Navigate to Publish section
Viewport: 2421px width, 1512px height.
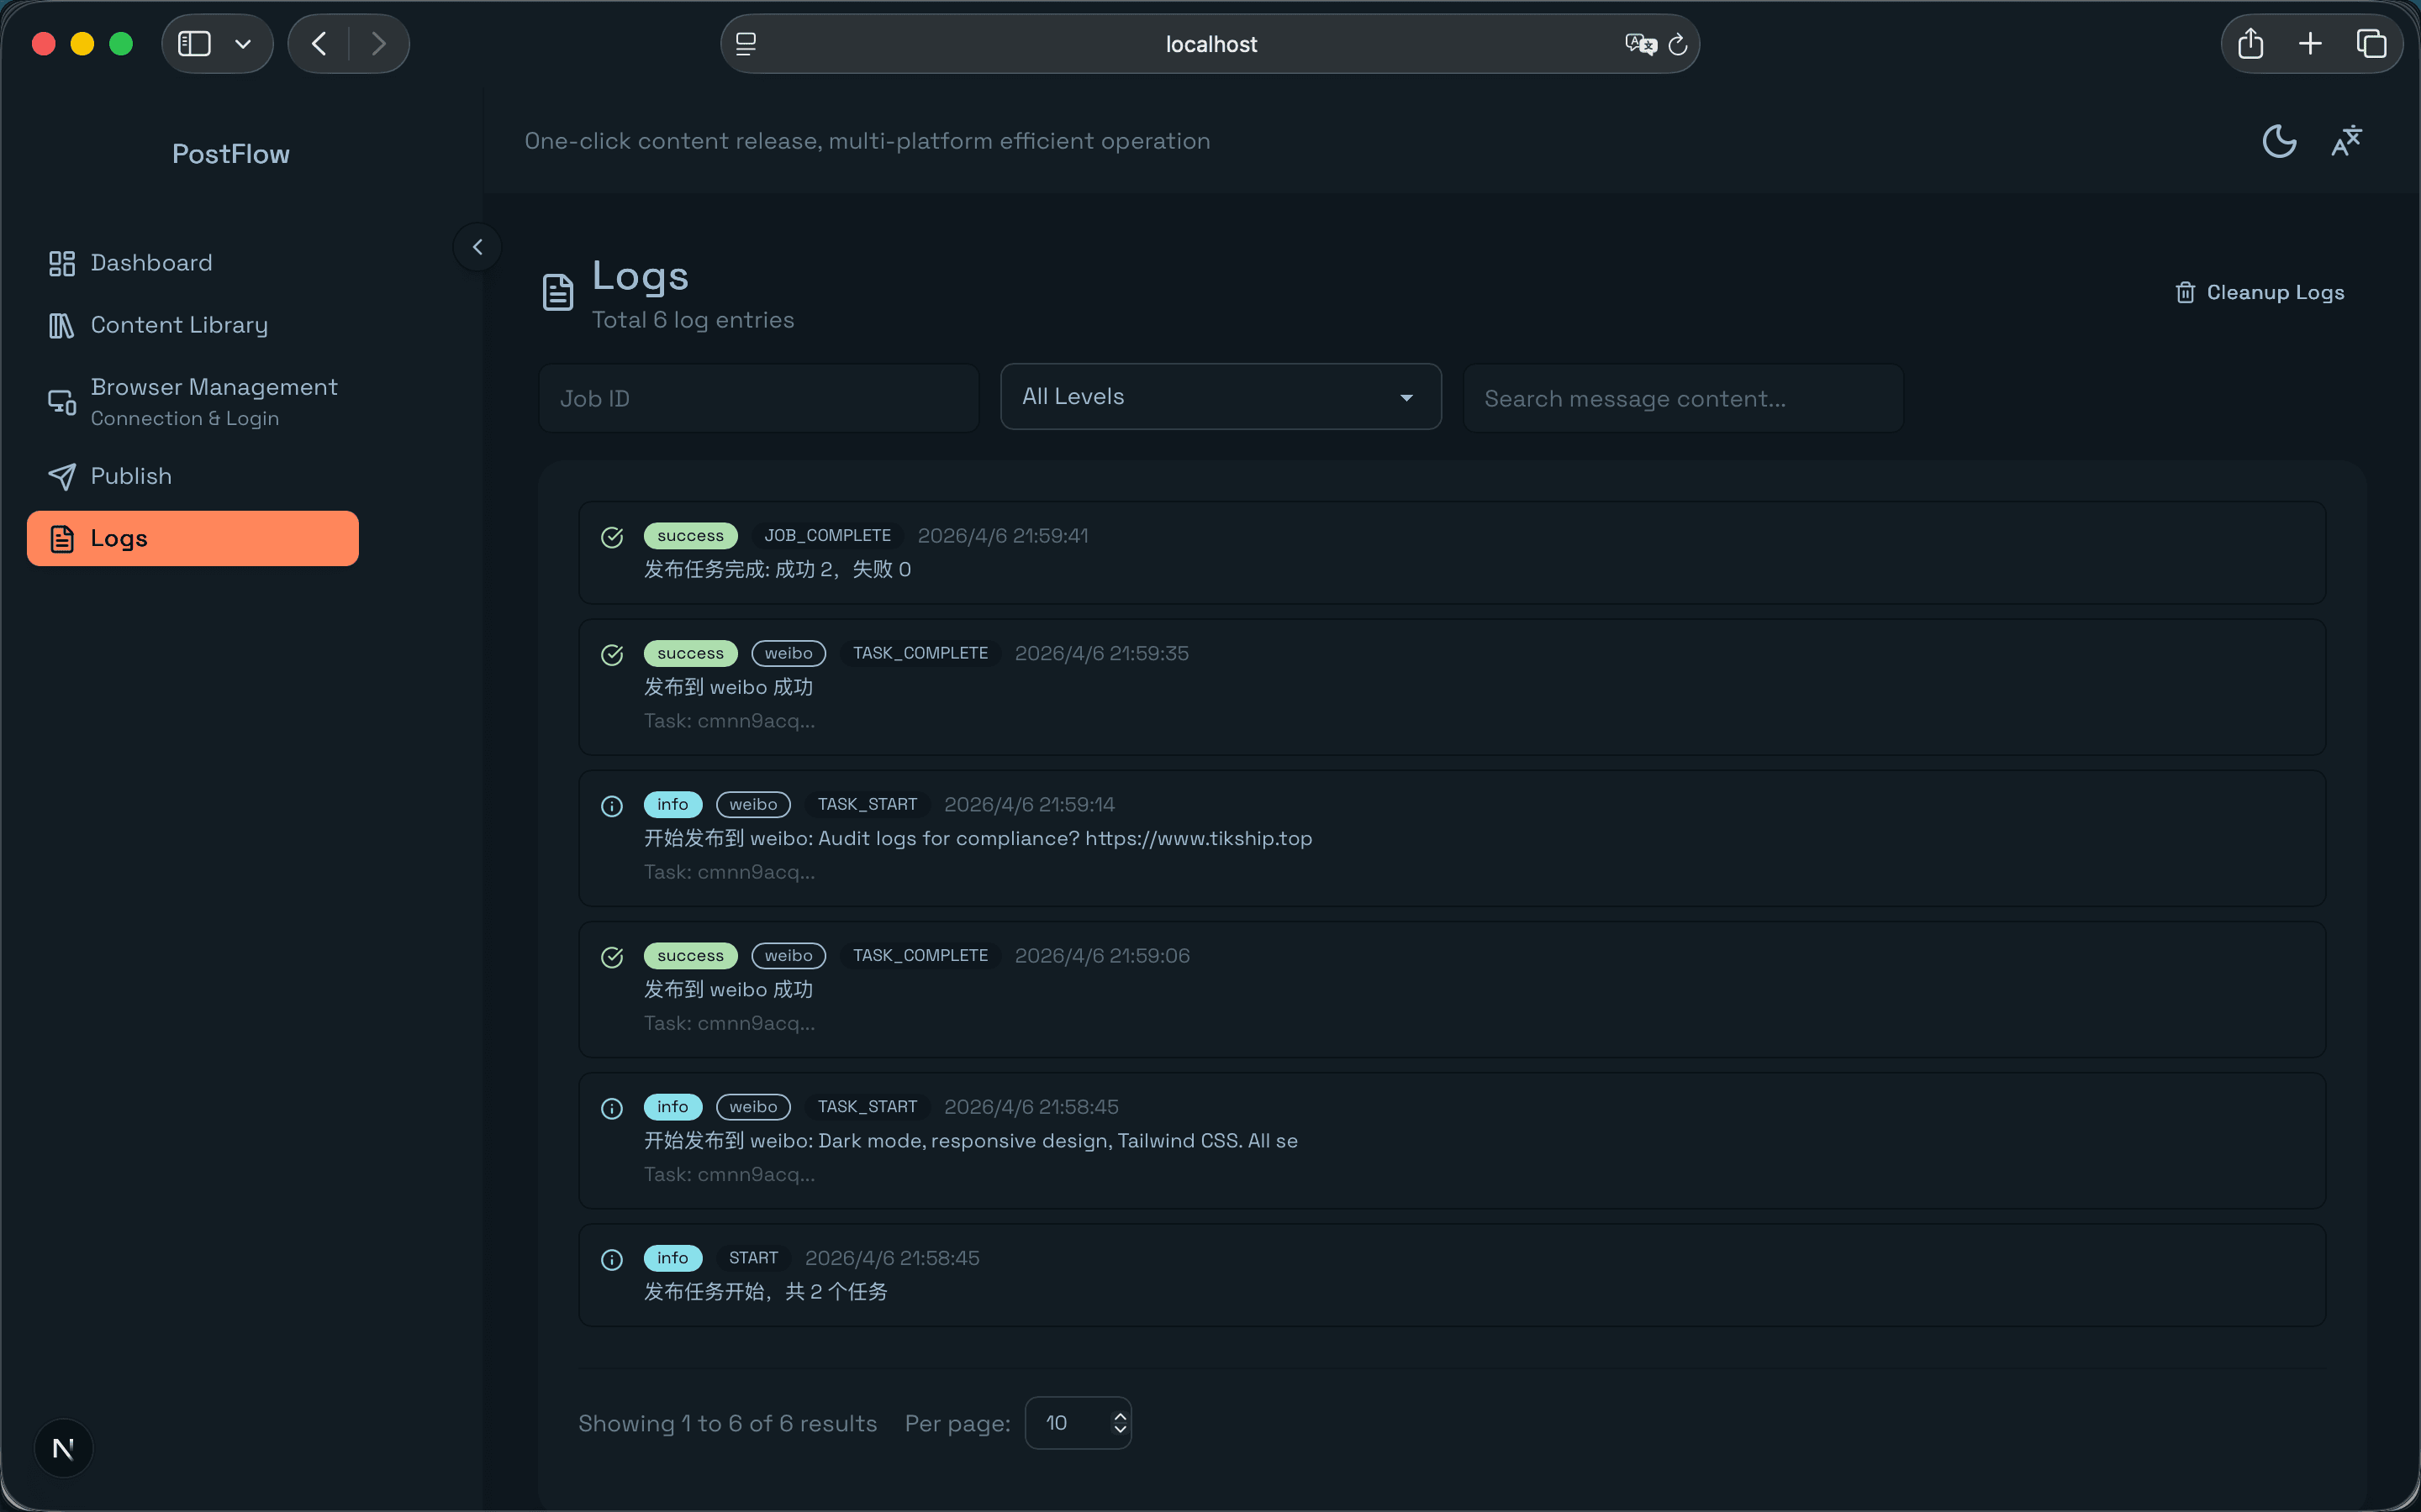[x=131, y=476]
